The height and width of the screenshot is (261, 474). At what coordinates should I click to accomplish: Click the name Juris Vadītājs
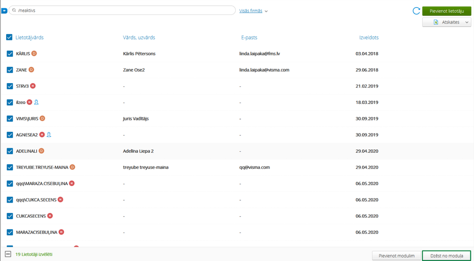point(136,119)
